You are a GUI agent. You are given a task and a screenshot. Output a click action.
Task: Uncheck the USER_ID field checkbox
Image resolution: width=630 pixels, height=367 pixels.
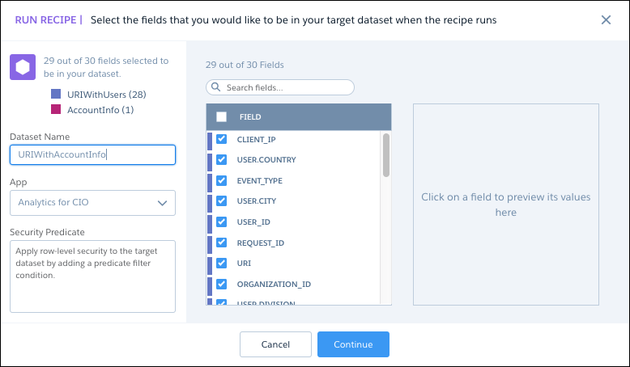click(221, 221)
